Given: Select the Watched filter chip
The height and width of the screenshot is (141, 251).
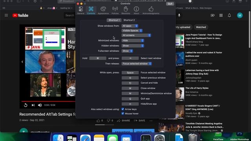Looking at the screenshot, I should click(201, 27).
